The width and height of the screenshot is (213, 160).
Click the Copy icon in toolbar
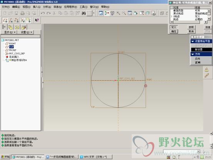60,13
